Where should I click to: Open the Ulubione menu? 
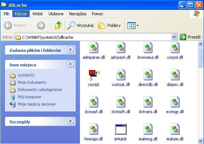coord(56,14)
